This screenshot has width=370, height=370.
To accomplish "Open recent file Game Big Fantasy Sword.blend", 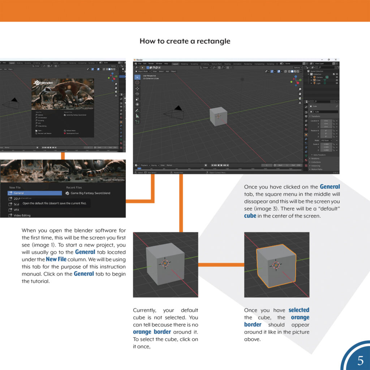I will coord(88,193).
